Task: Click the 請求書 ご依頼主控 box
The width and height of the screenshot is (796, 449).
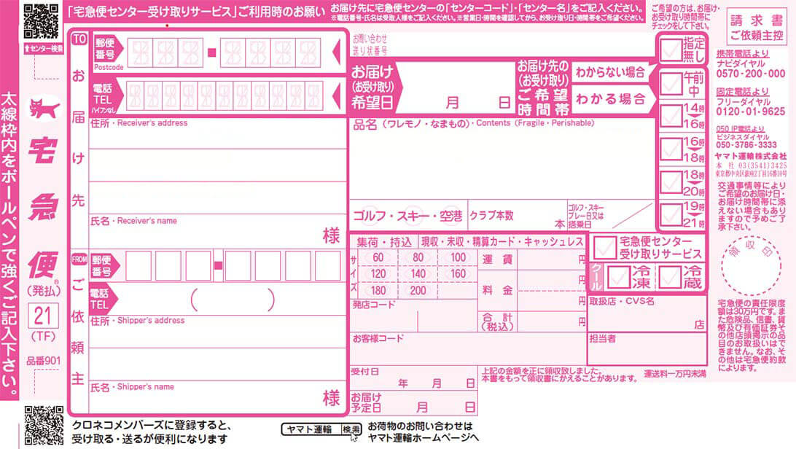Action: [757, 28]
